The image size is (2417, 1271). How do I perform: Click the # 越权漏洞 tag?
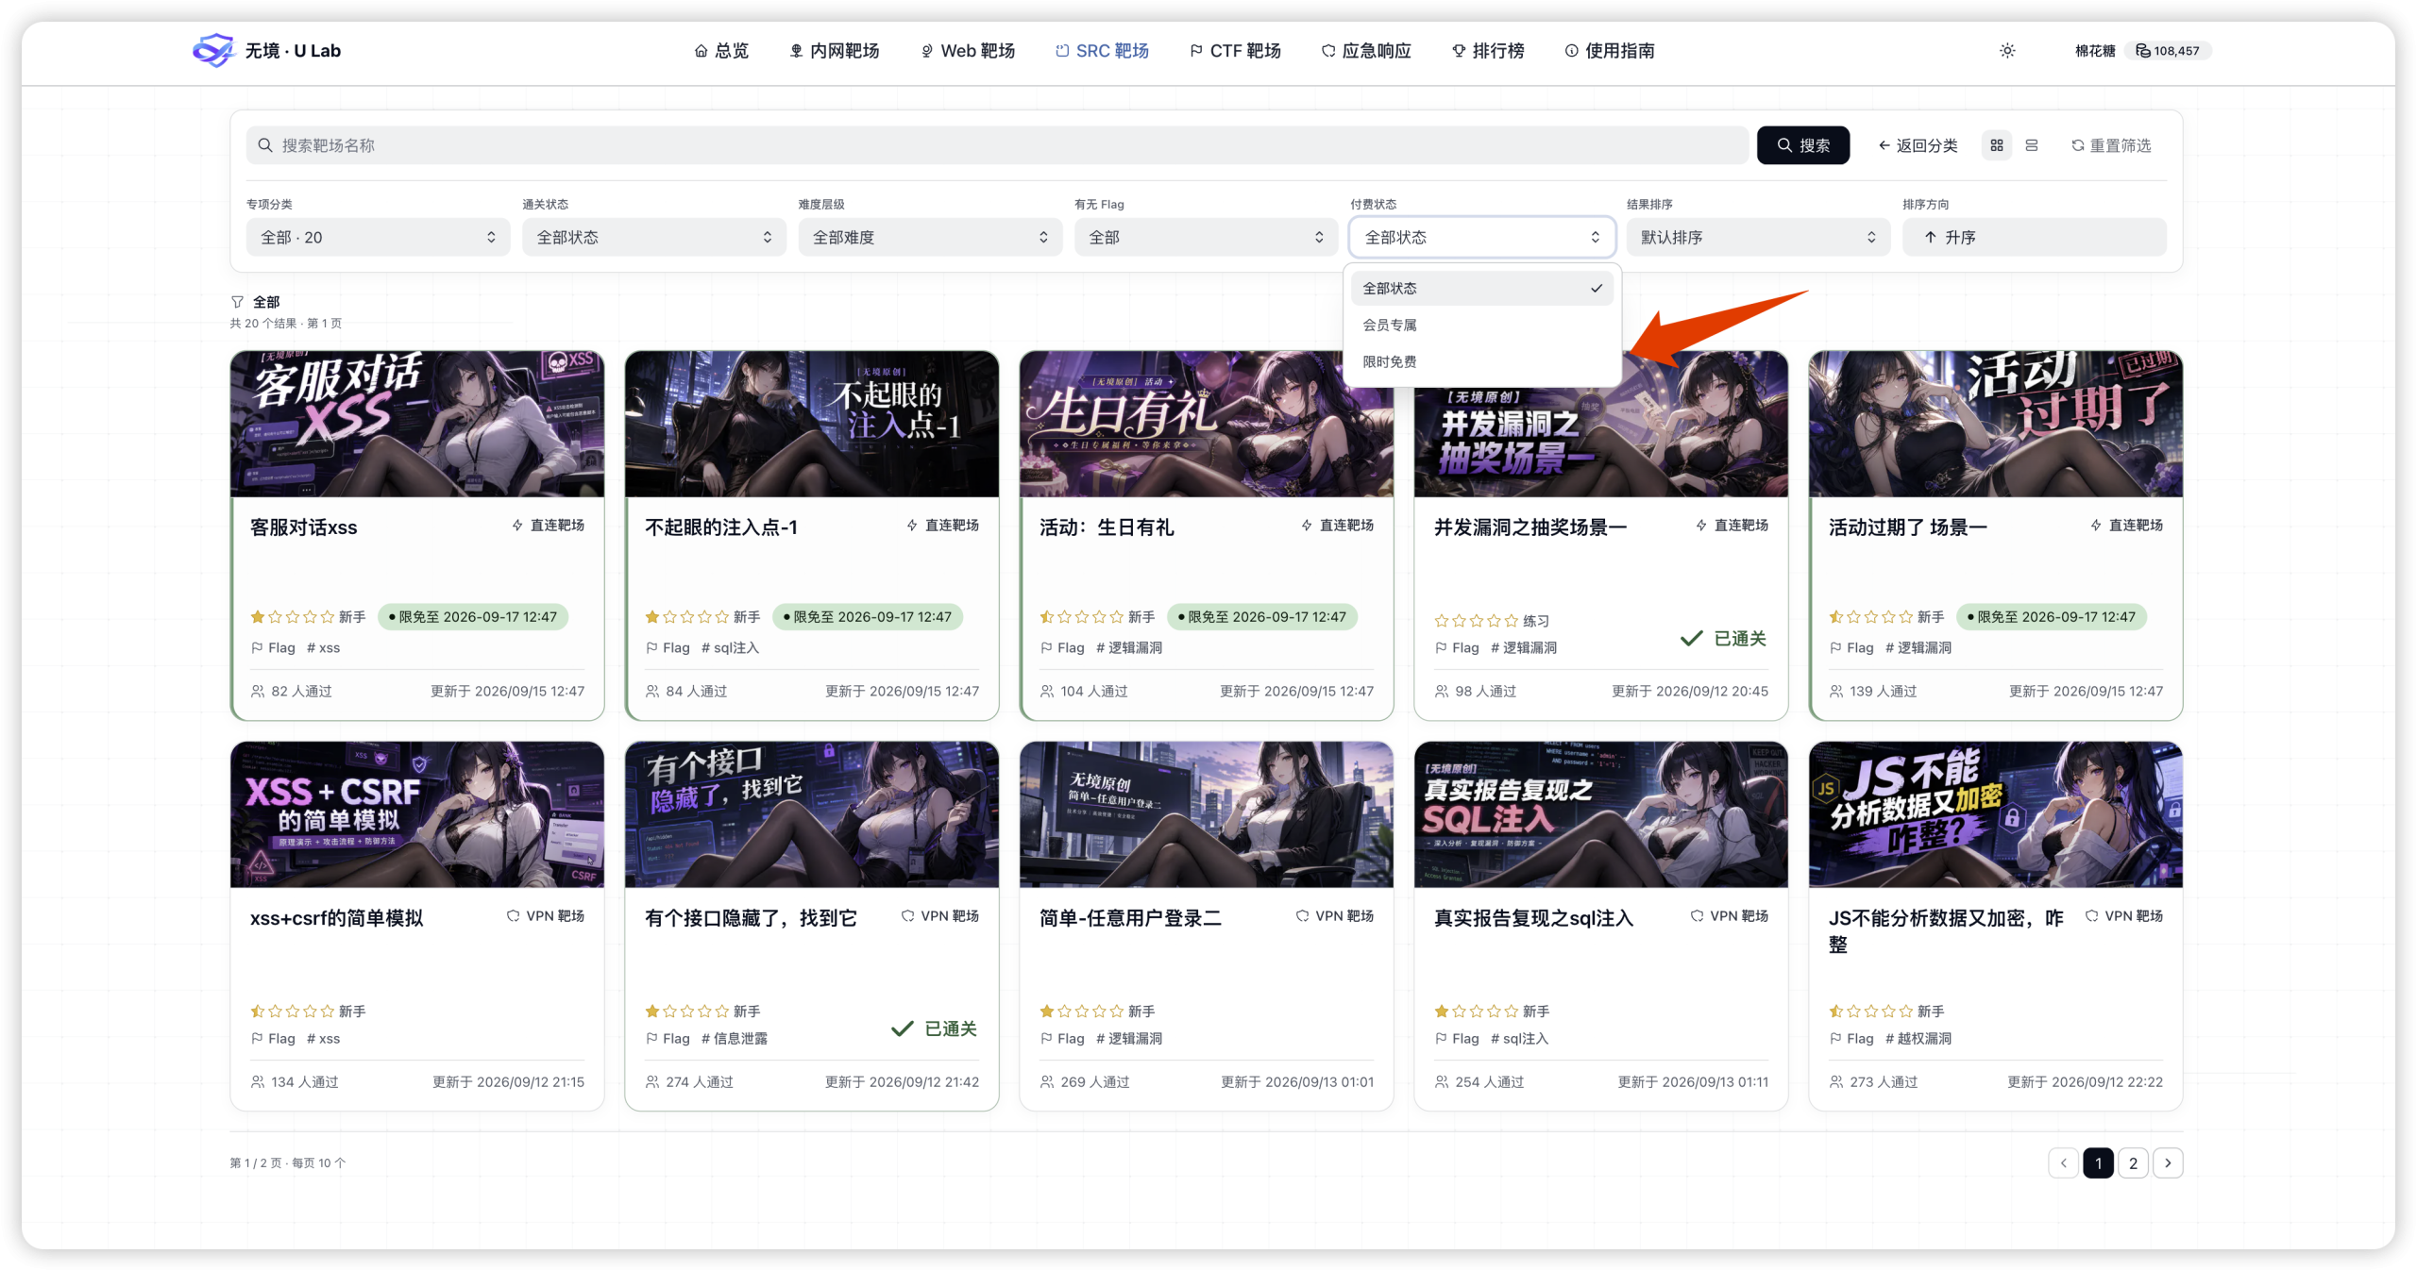click(x=1918, y=1039)
